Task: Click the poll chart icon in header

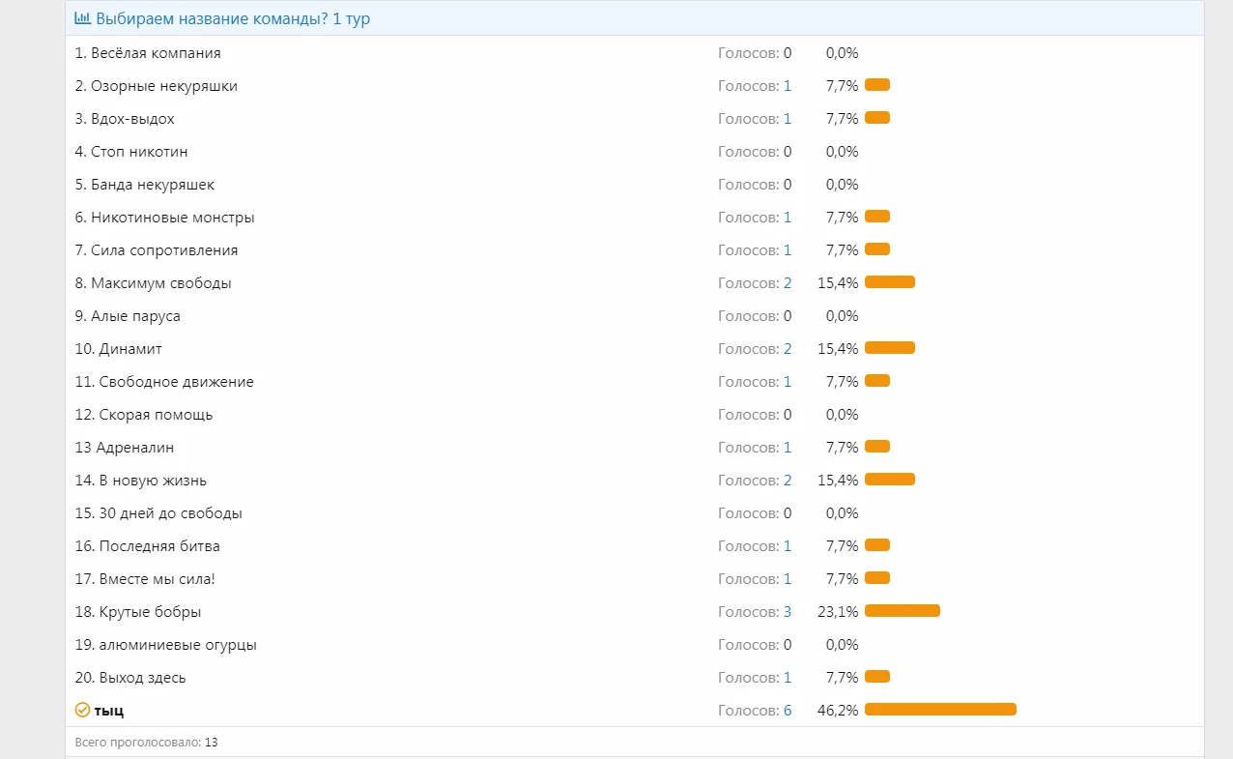Action: (82, 18)
